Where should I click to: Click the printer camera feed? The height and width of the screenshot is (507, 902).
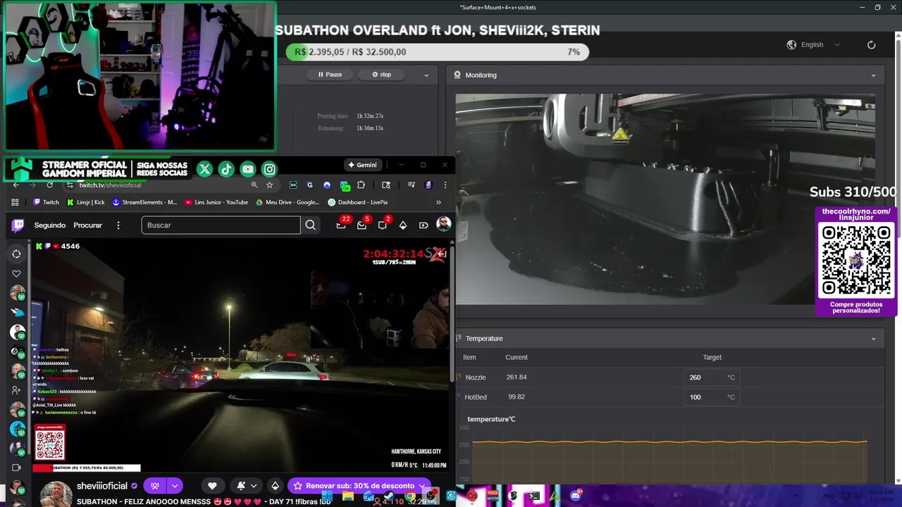click(665, 199)
